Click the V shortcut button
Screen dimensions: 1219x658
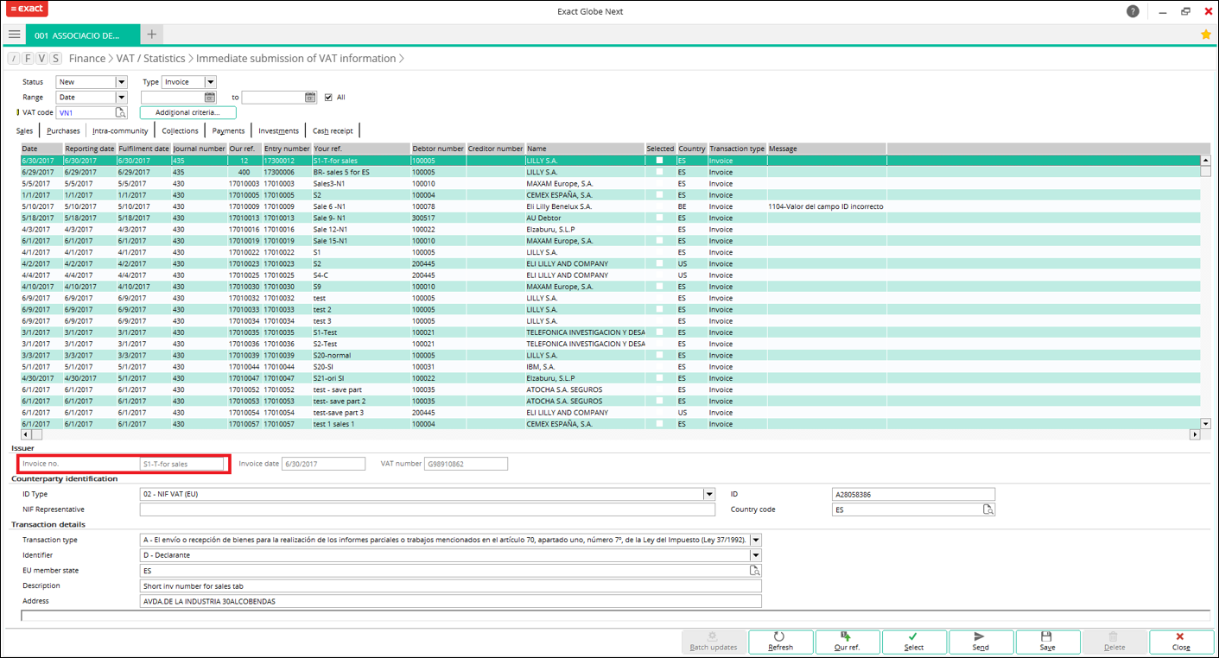click(x=41, y=59)
